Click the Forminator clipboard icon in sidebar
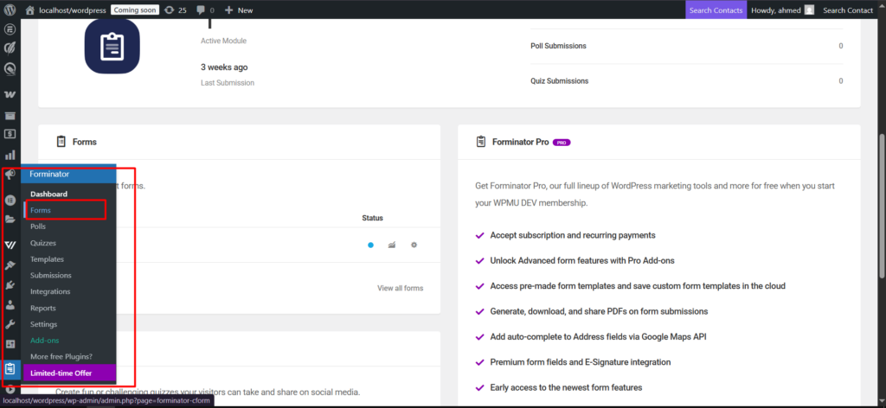The image size is (886, 408). click(x=10, y=369)
